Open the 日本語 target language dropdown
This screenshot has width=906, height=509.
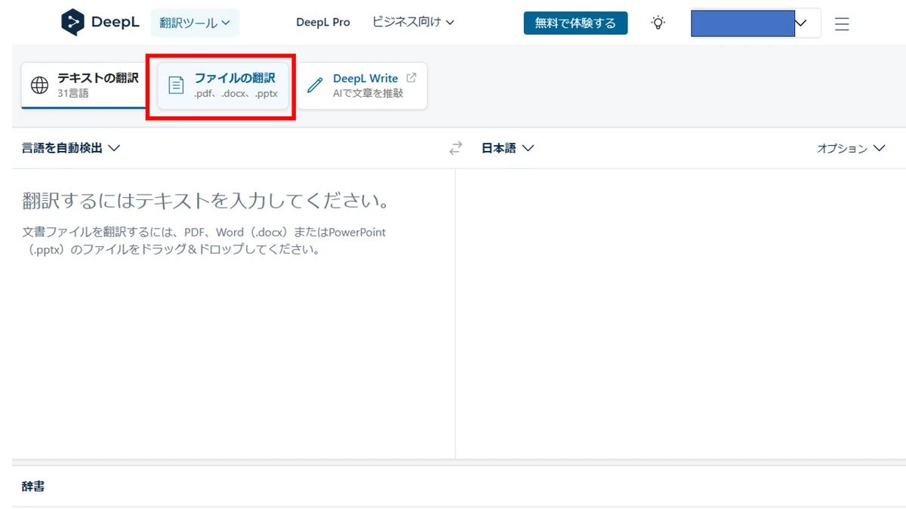tap(507, 148)
